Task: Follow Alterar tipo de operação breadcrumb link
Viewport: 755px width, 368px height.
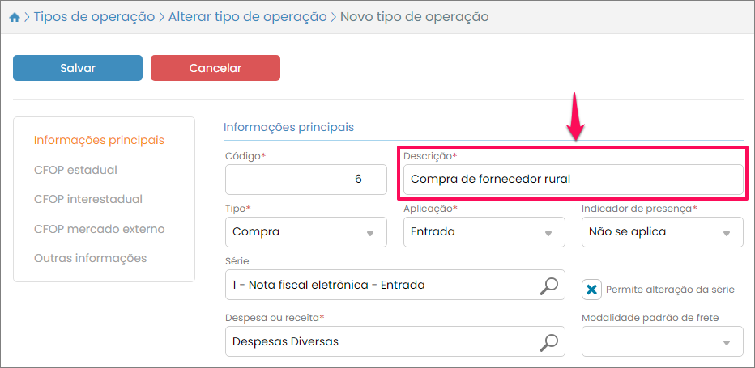Action: [247, 16]
